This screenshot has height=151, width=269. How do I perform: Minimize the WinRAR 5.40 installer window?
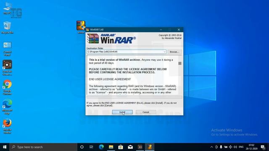tap(161, 30)
